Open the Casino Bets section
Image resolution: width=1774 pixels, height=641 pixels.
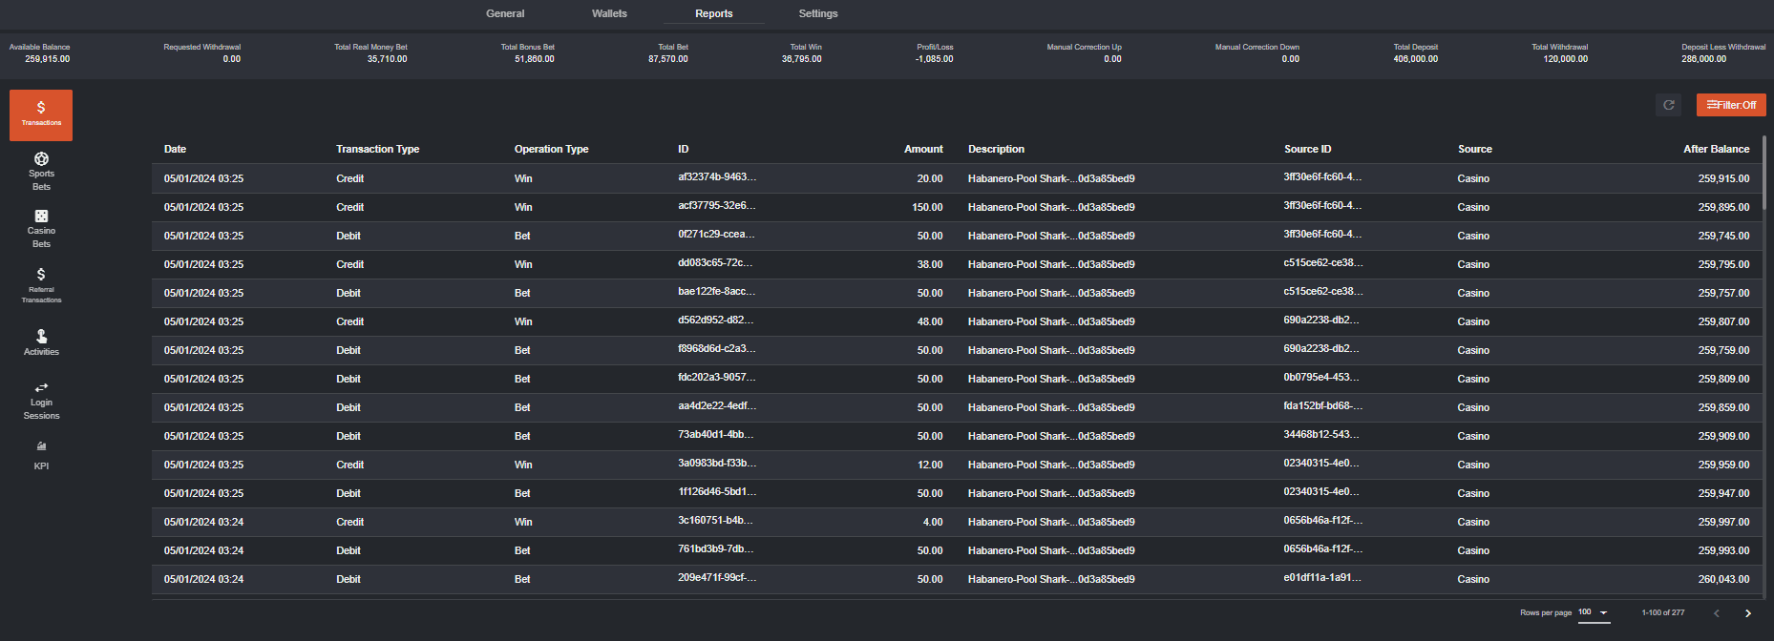(41, 229)
